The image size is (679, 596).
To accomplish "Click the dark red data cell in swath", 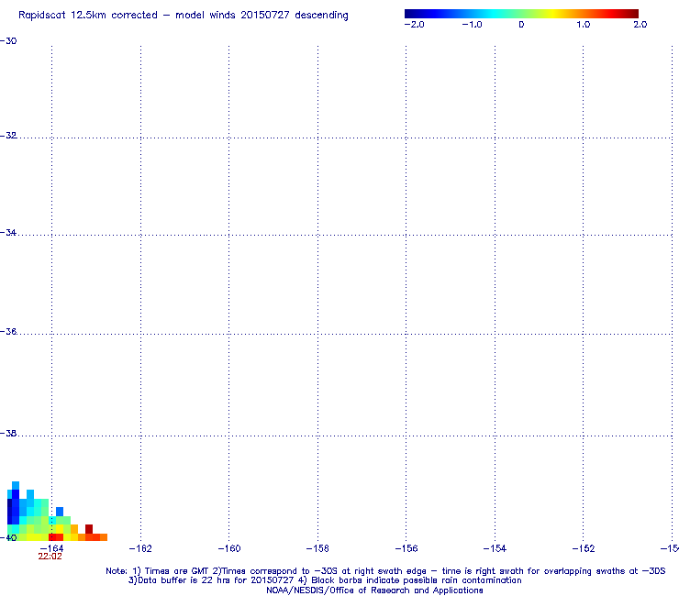I will pos(89,529).
